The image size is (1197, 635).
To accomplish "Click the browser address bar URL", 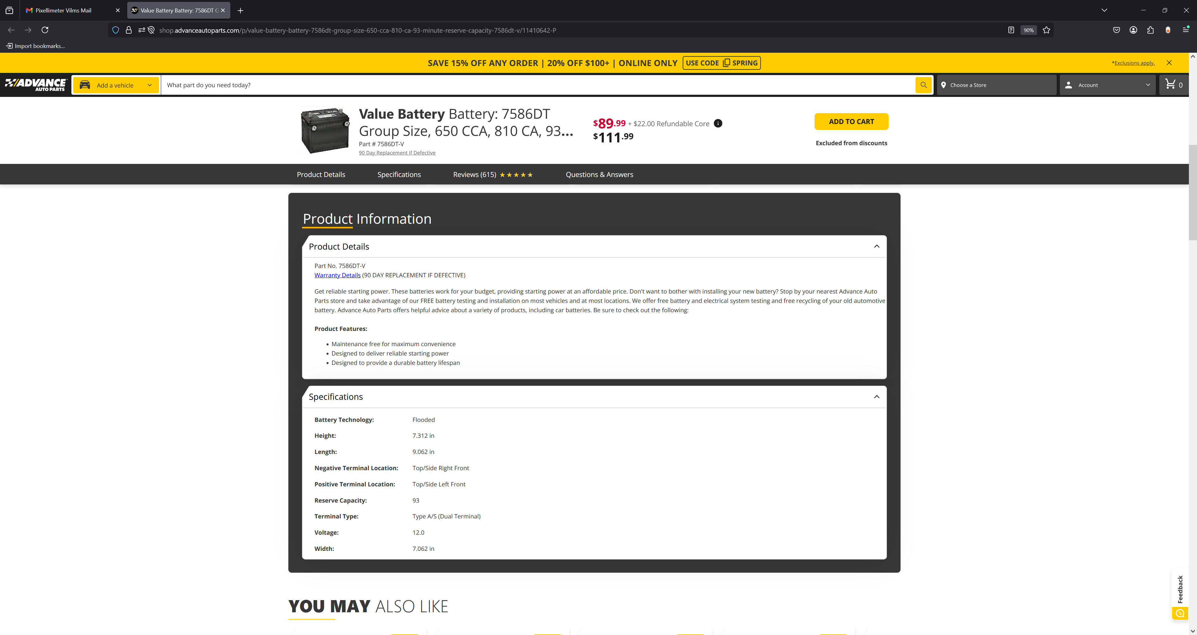I will 357,30.
